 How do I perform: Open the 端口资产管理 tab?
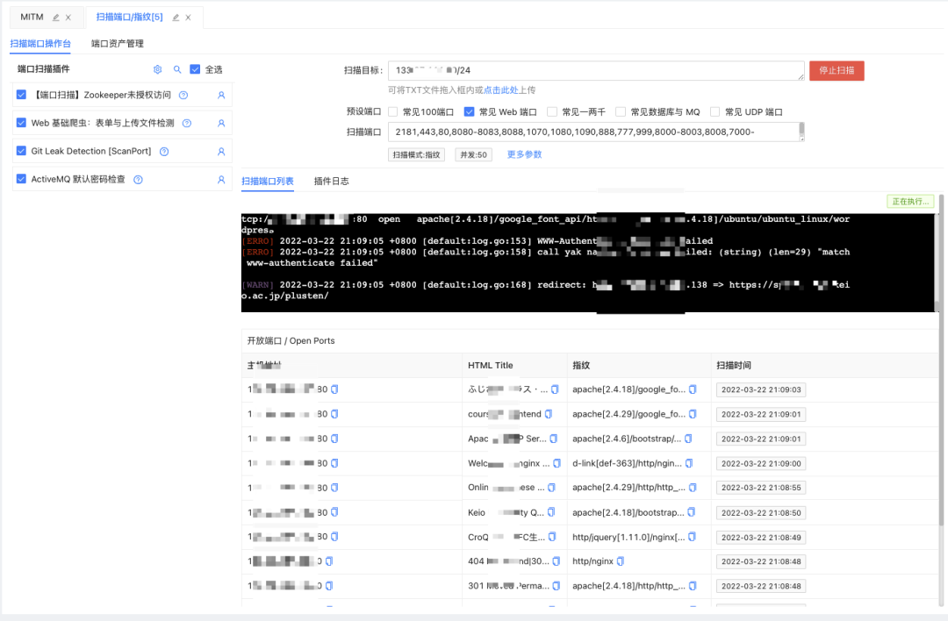tap(118, 44)
